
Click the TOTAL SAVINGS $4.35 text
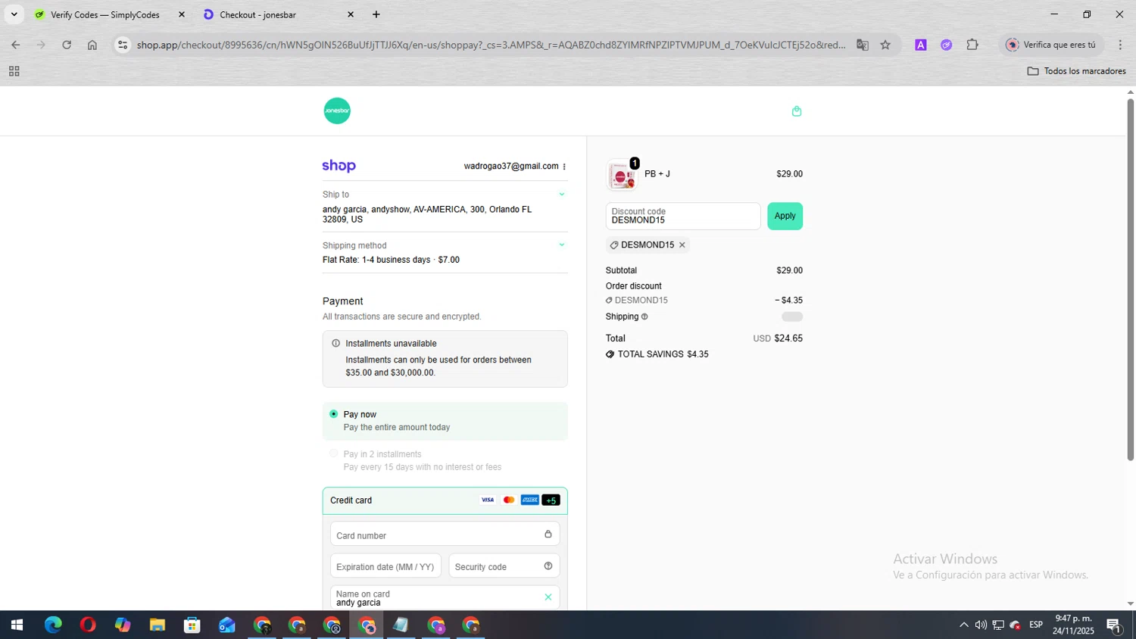tap(663, 354)
